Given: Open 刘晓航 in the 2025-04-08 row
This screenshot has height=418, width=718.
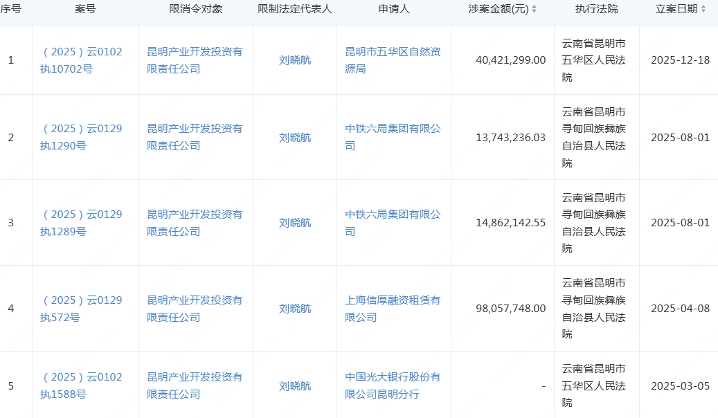Looking at the screenshot, I should click(295, 309).
